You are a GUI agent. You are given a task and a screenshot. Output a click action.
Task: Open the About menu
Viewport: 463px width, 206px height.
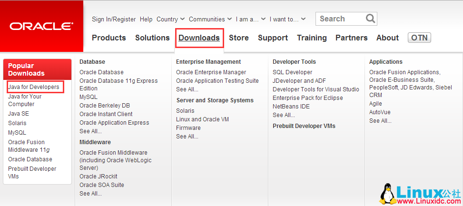(387, 38)
